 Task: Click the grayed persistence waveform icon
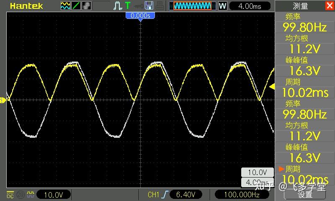pos(87,6)
